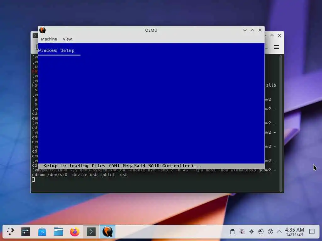Minimize the QEMU window

point(245,30)
